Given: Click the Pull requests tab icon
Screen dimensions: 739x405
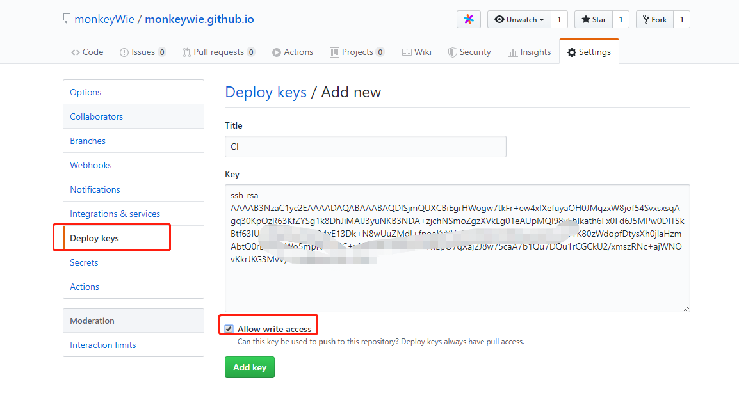Looking at the screenshot, I should [186, 52].
